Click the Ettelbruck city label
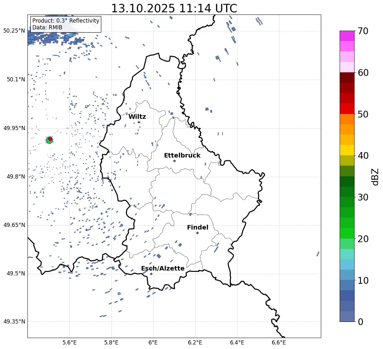 [182, 156]
